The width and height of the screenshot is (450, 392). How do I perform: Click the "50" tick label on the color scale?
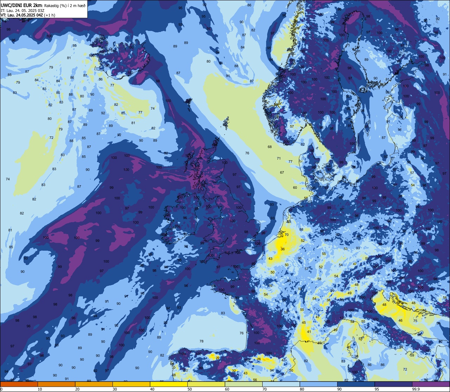pyautogui.click(x=189, y=389)
